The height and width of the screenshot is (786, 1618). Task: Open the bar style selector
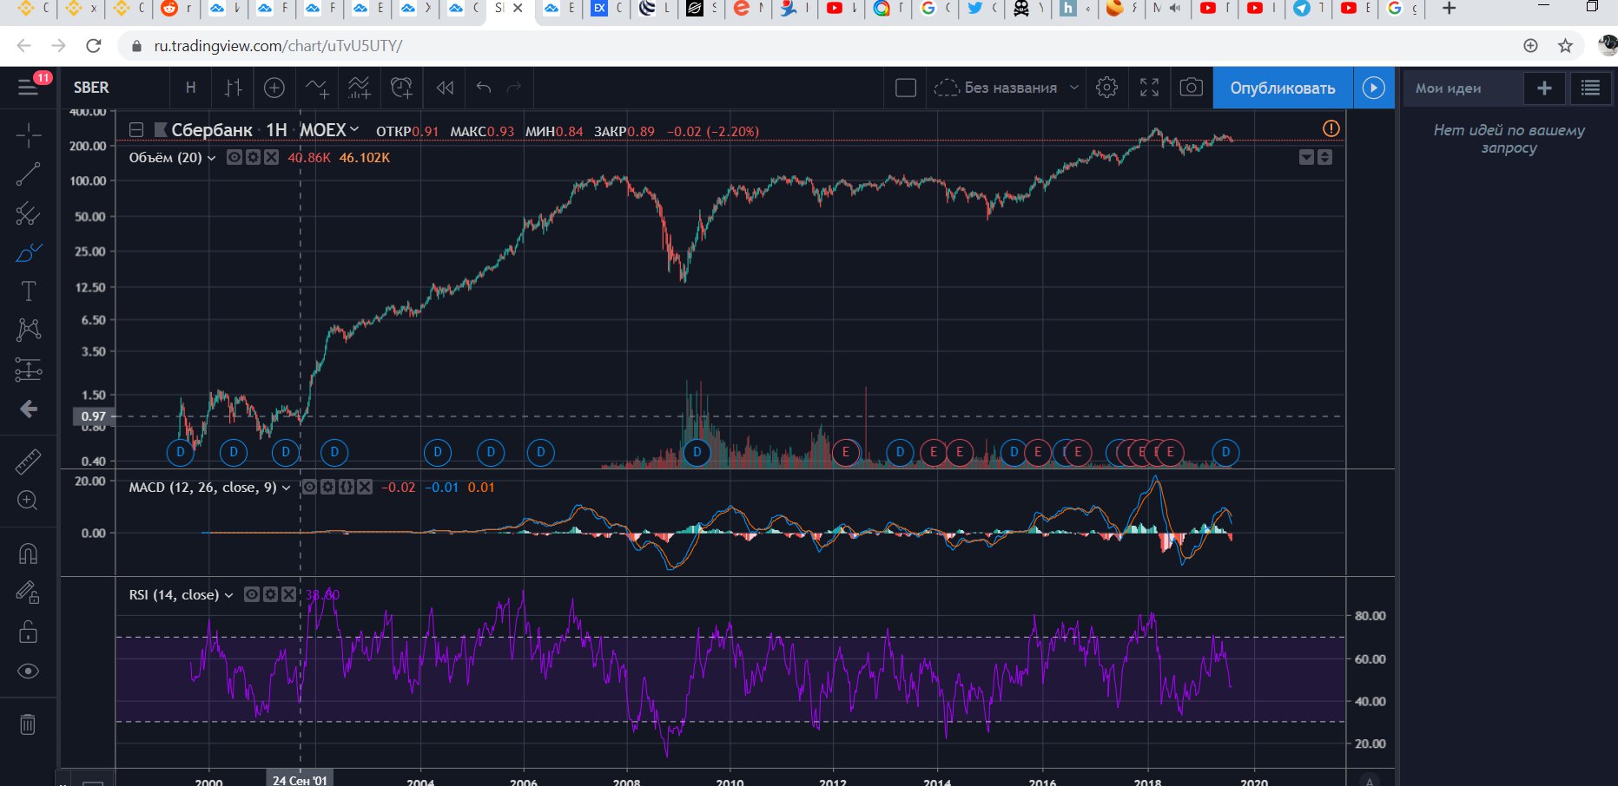(x=234, y=88)
